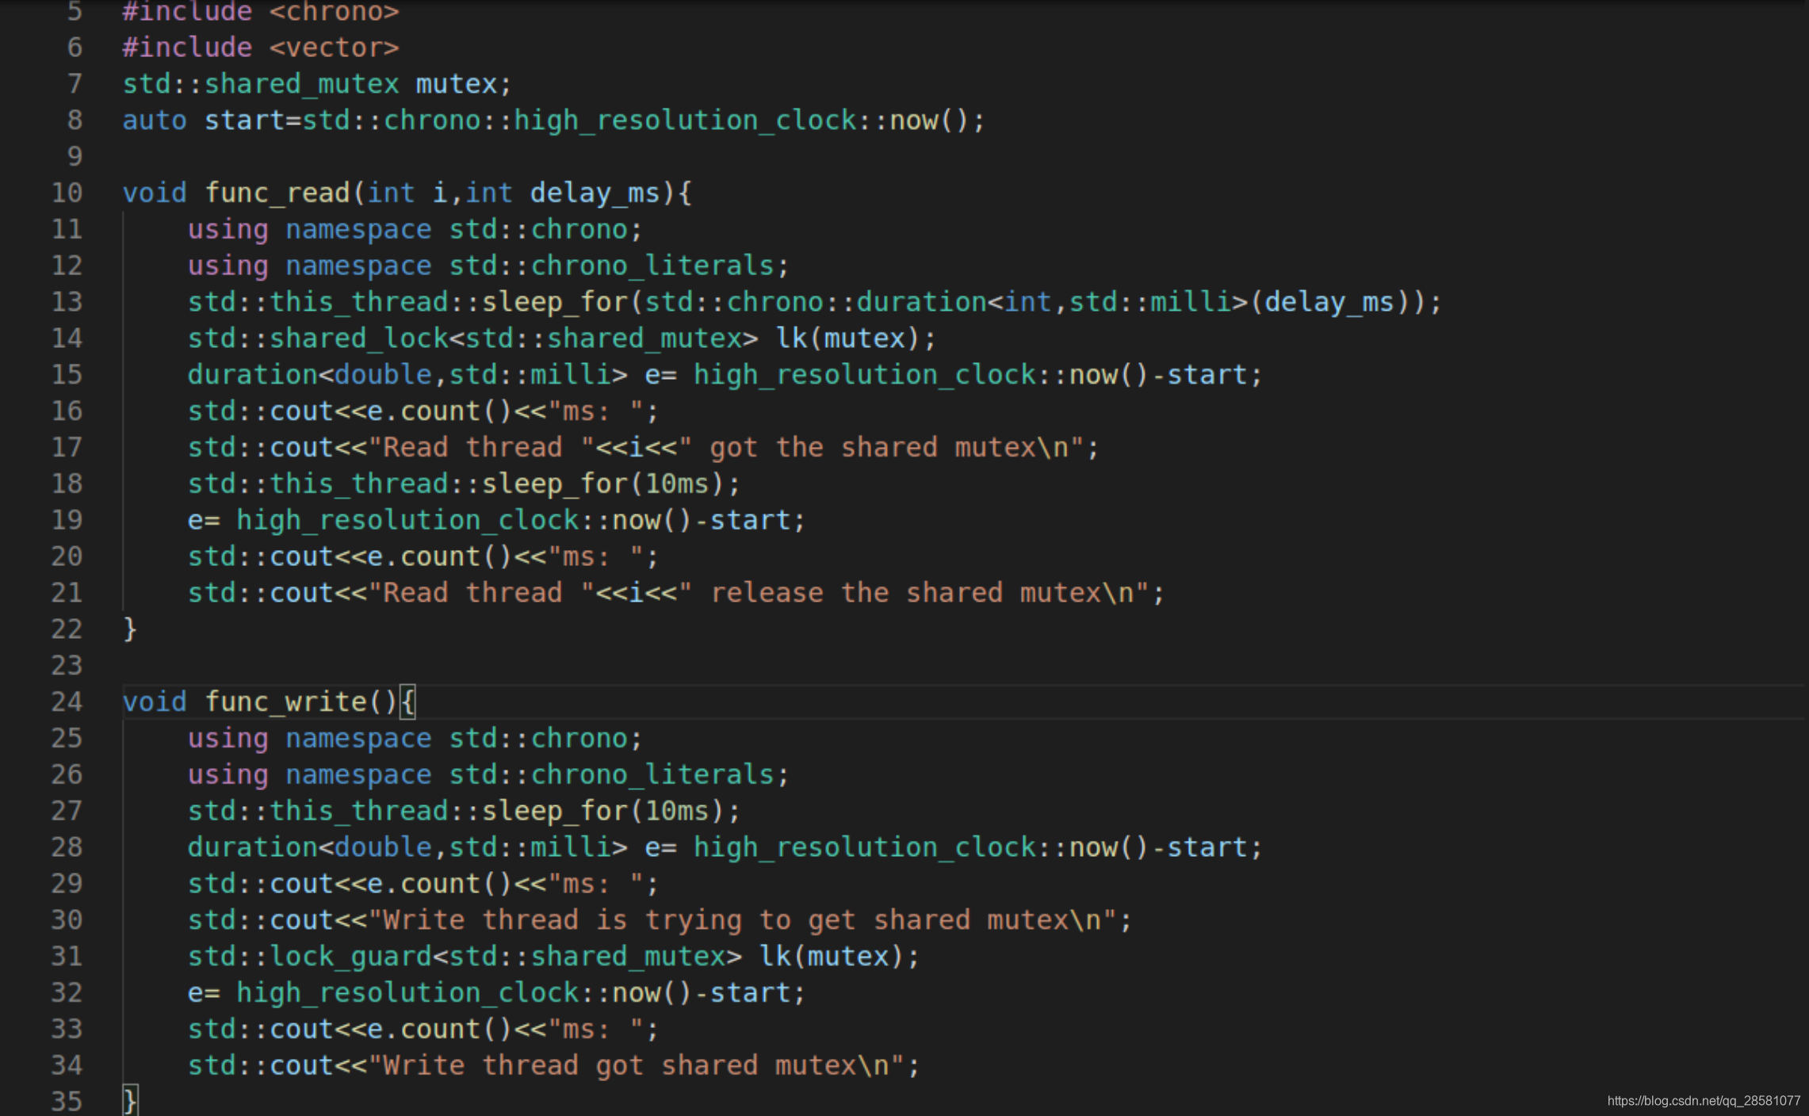Image resolution: width=1809 pixels, height=1116 pixels.
Task: Click 'e= high_resolution_clock::now()-start;' on line 19
Action: tap(496, 521)
